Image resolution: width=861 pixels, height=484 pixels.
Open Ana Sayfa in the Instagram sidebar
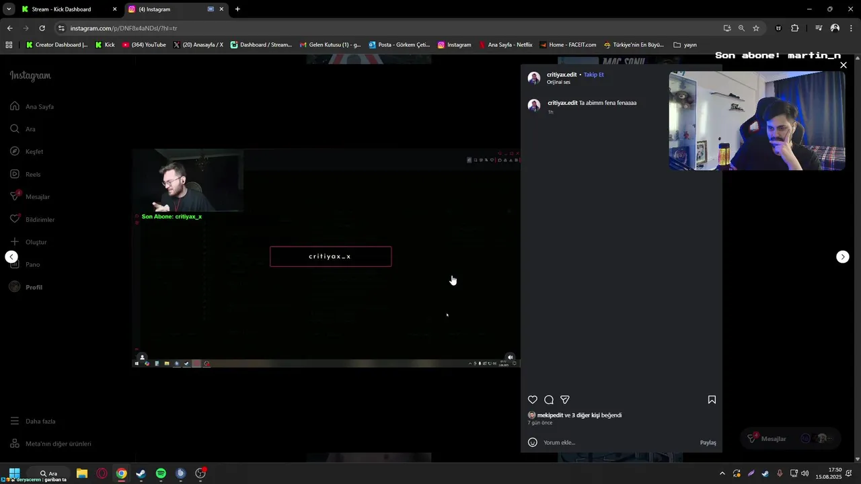point(32,106)
